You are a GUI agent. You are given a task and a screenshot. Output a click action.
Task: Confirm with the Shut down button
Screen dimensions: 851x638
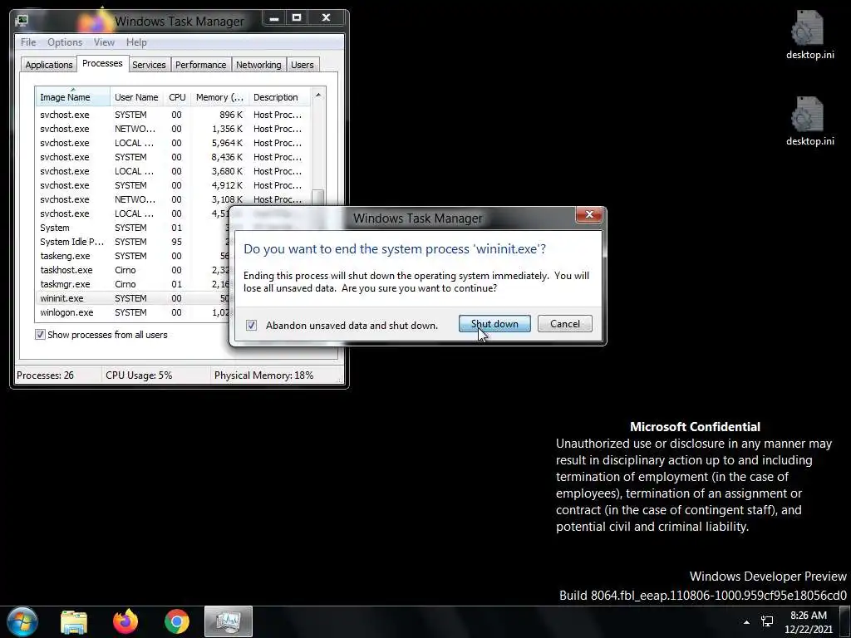tap(494, 324)
